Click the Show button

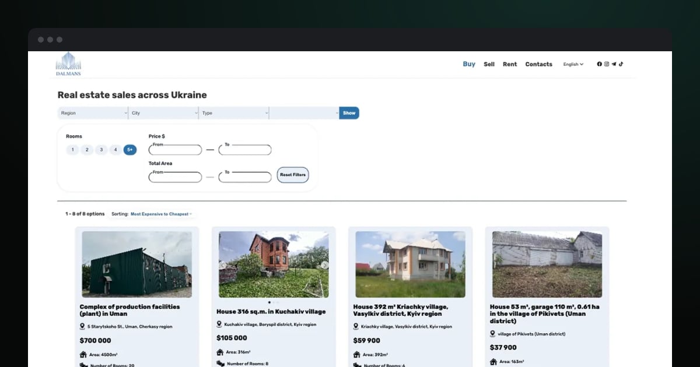click(349, 113)
